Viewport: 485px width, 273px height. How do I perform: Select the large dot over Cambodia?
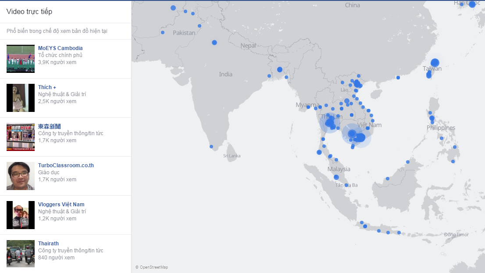coord(352,134)
